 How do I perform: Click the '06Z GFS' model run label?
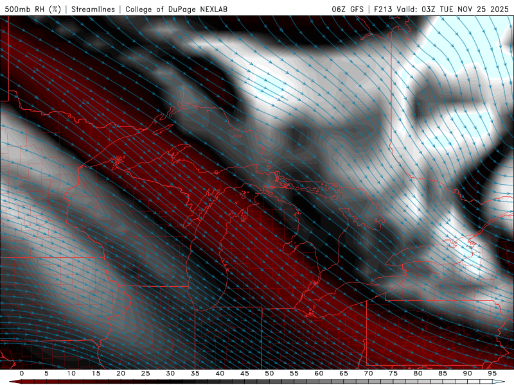point(348,9)
